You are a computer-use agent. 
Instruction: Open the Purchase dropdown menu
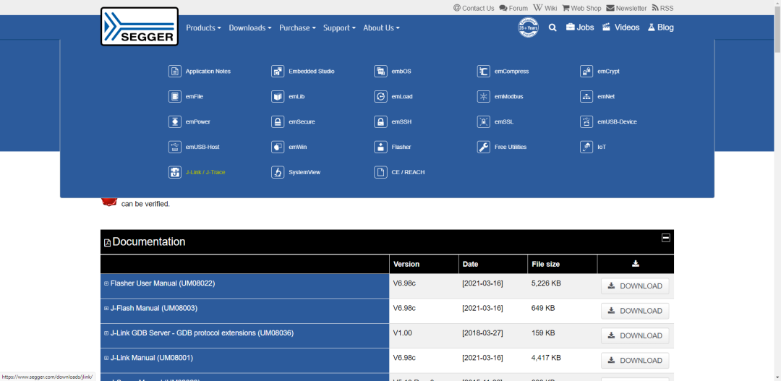pyautogui.click(x=297, y=28)
